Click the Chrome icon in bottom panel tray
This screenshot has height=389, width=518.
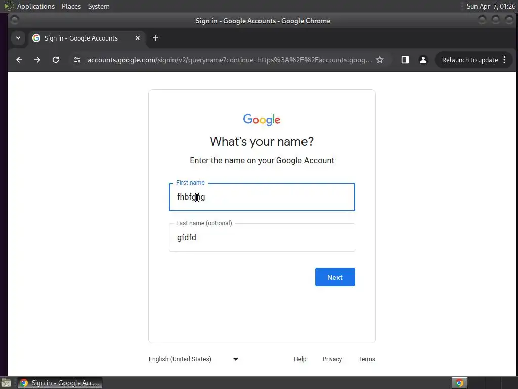[x=459, y=383]
